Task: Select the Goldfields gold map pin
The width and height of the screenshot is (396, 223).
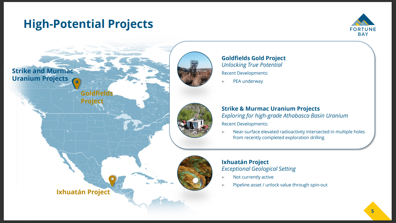Action: 77,84
